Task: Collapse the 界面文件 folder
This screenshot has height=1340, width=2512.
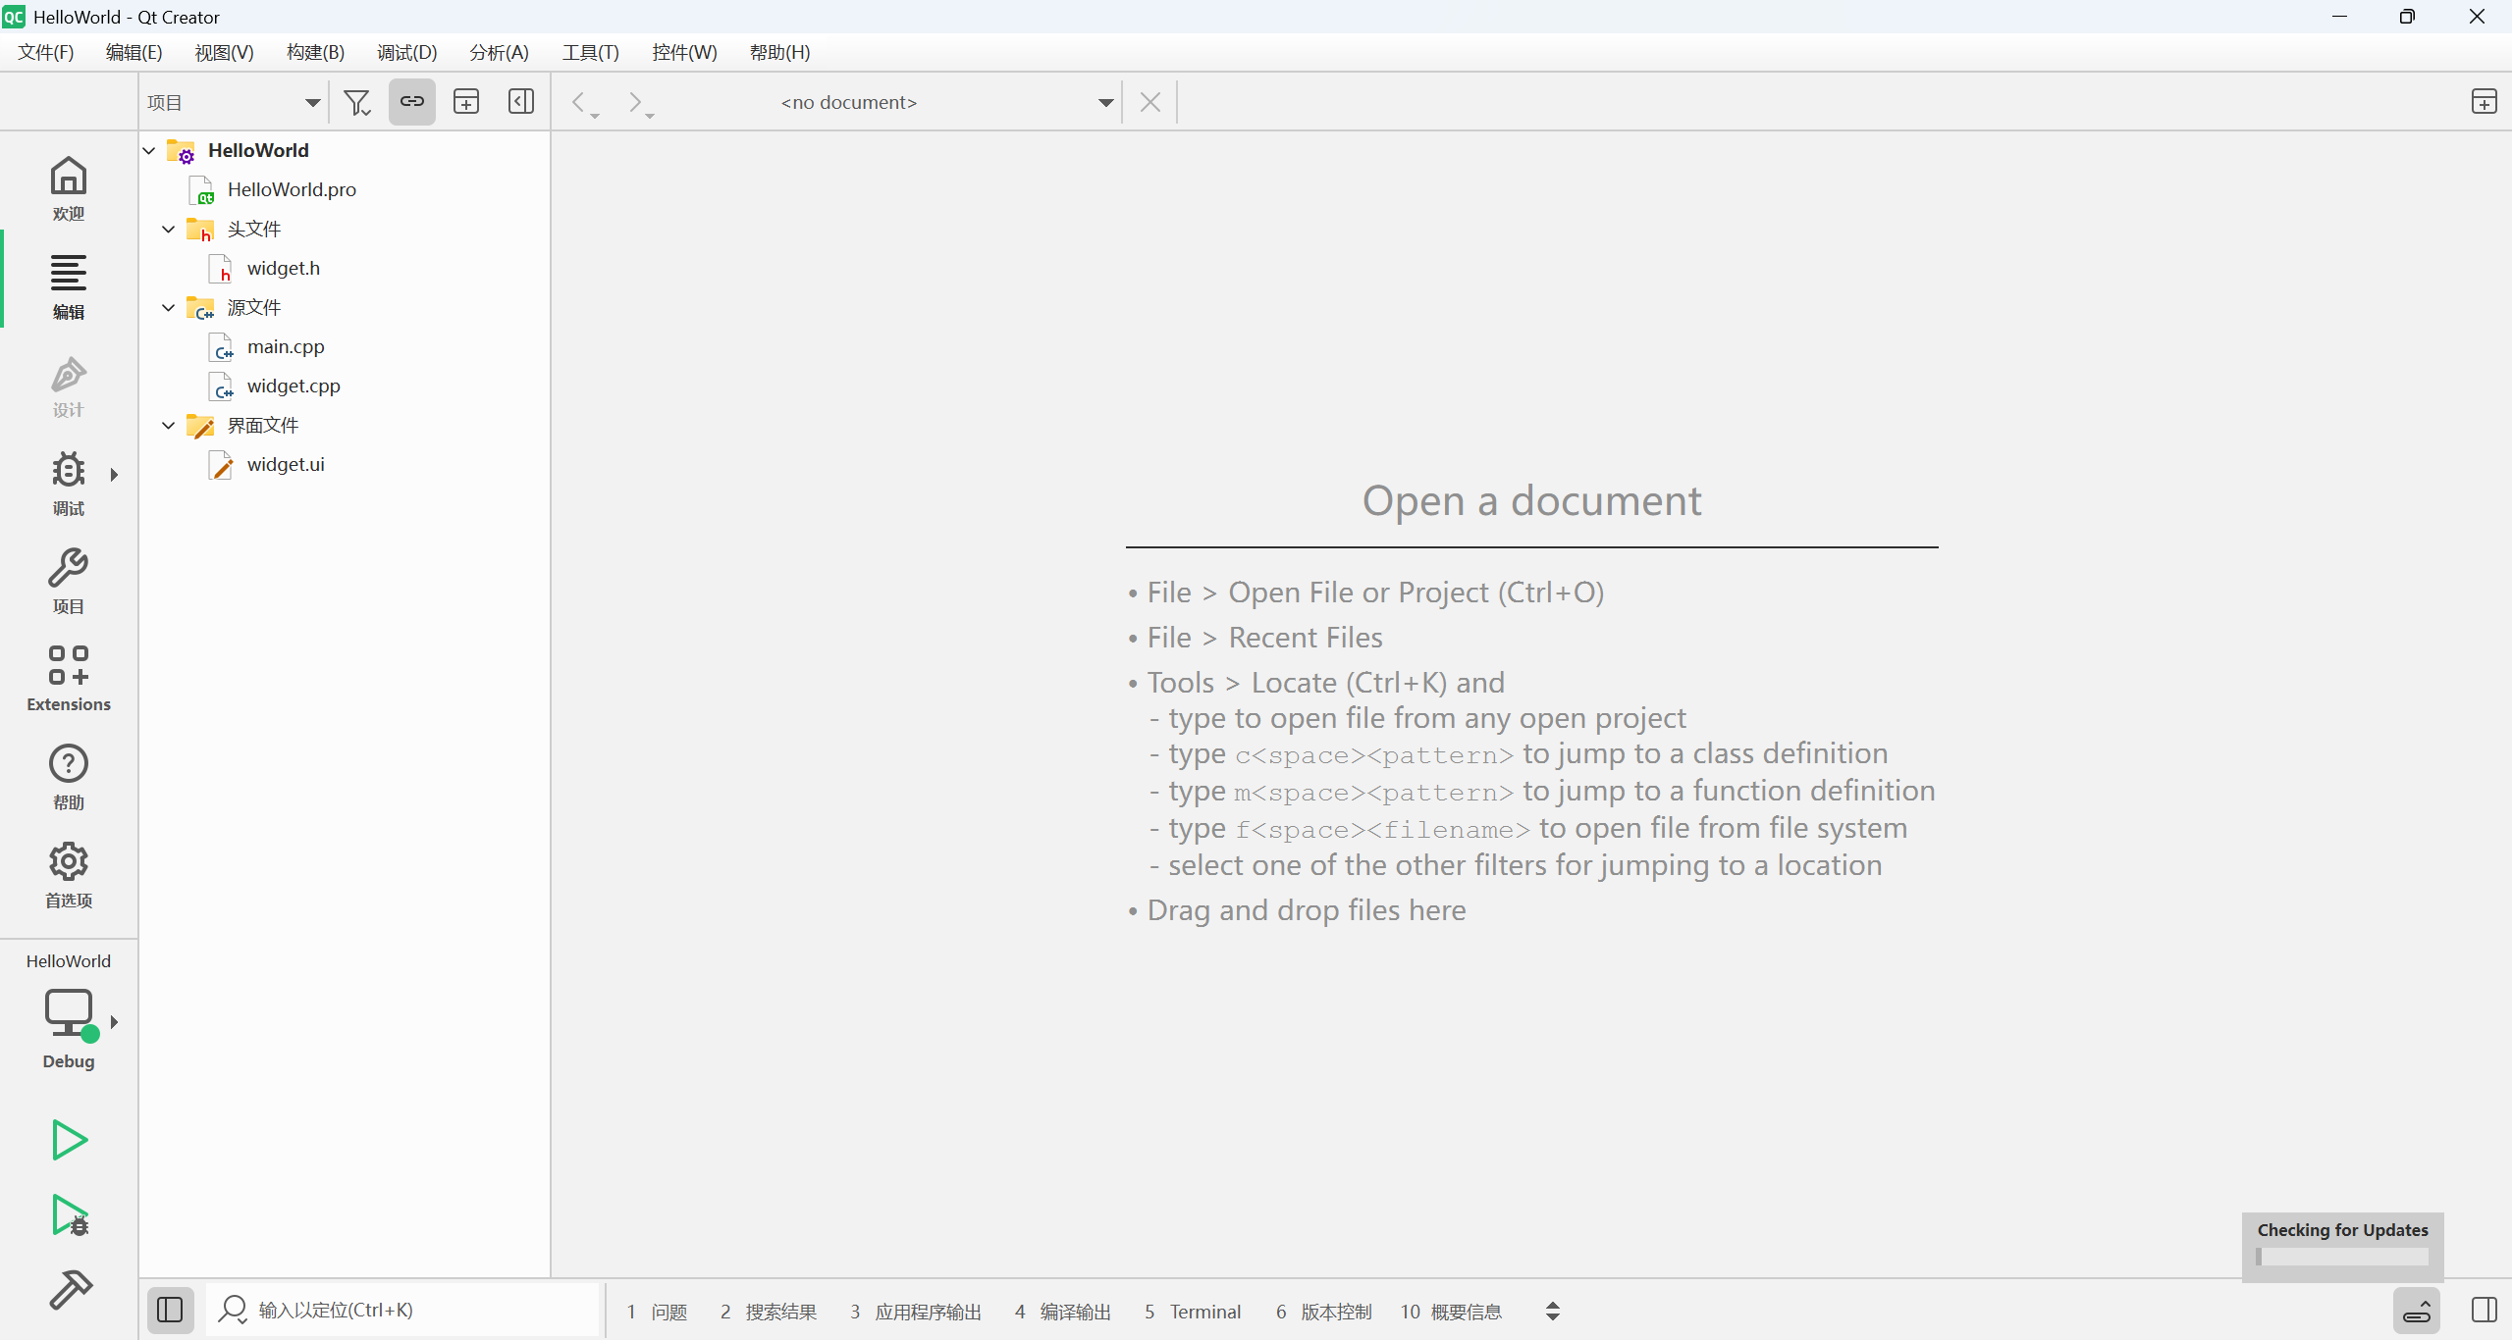Action: tap(169, 426)
